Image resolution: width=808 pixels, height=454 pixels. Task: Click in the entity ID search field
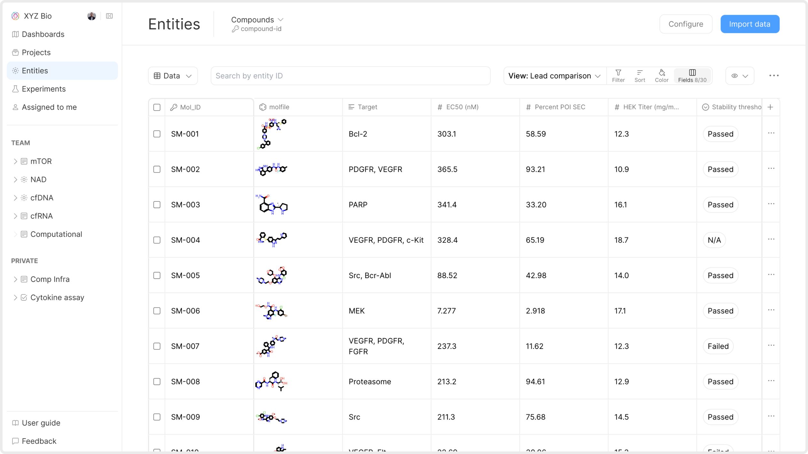click(x=350, y=76)
